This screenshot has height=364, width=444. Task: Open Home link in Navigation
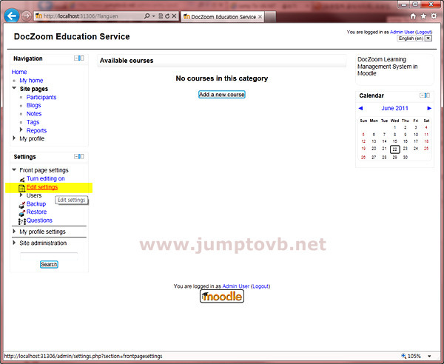click(19, 72)
